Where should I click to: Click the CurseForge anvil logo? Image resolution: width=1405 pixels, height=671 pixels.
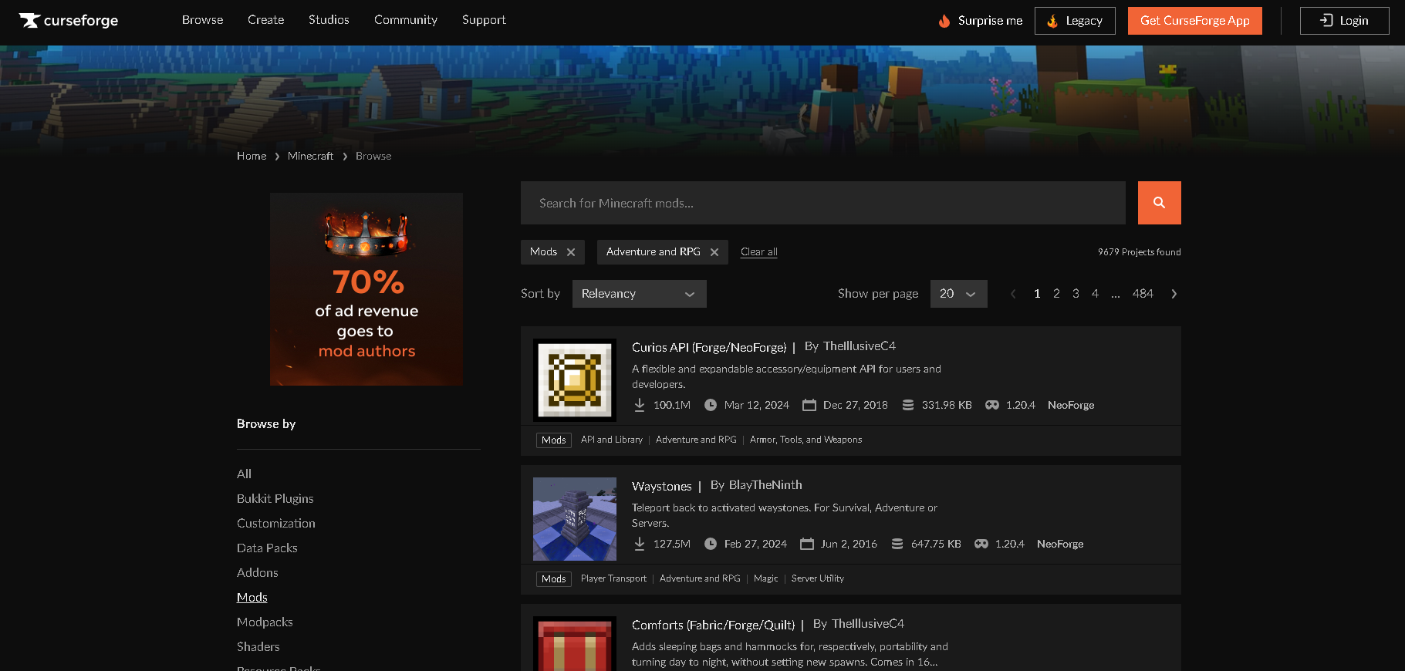[x=69, y=21]
